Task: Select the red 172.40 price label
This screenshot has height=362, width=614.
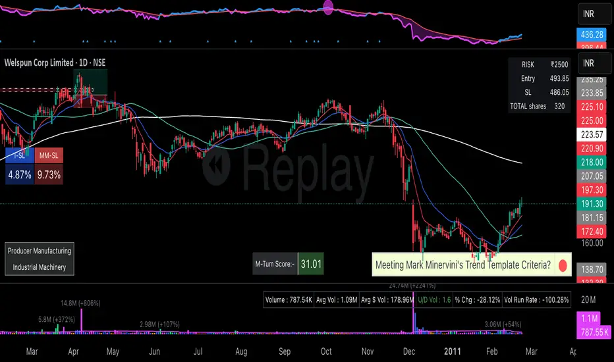Action: [x=592, y=232]
